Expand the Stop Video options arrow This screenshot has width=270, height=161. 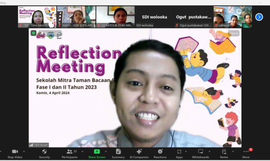coord(24,152)
